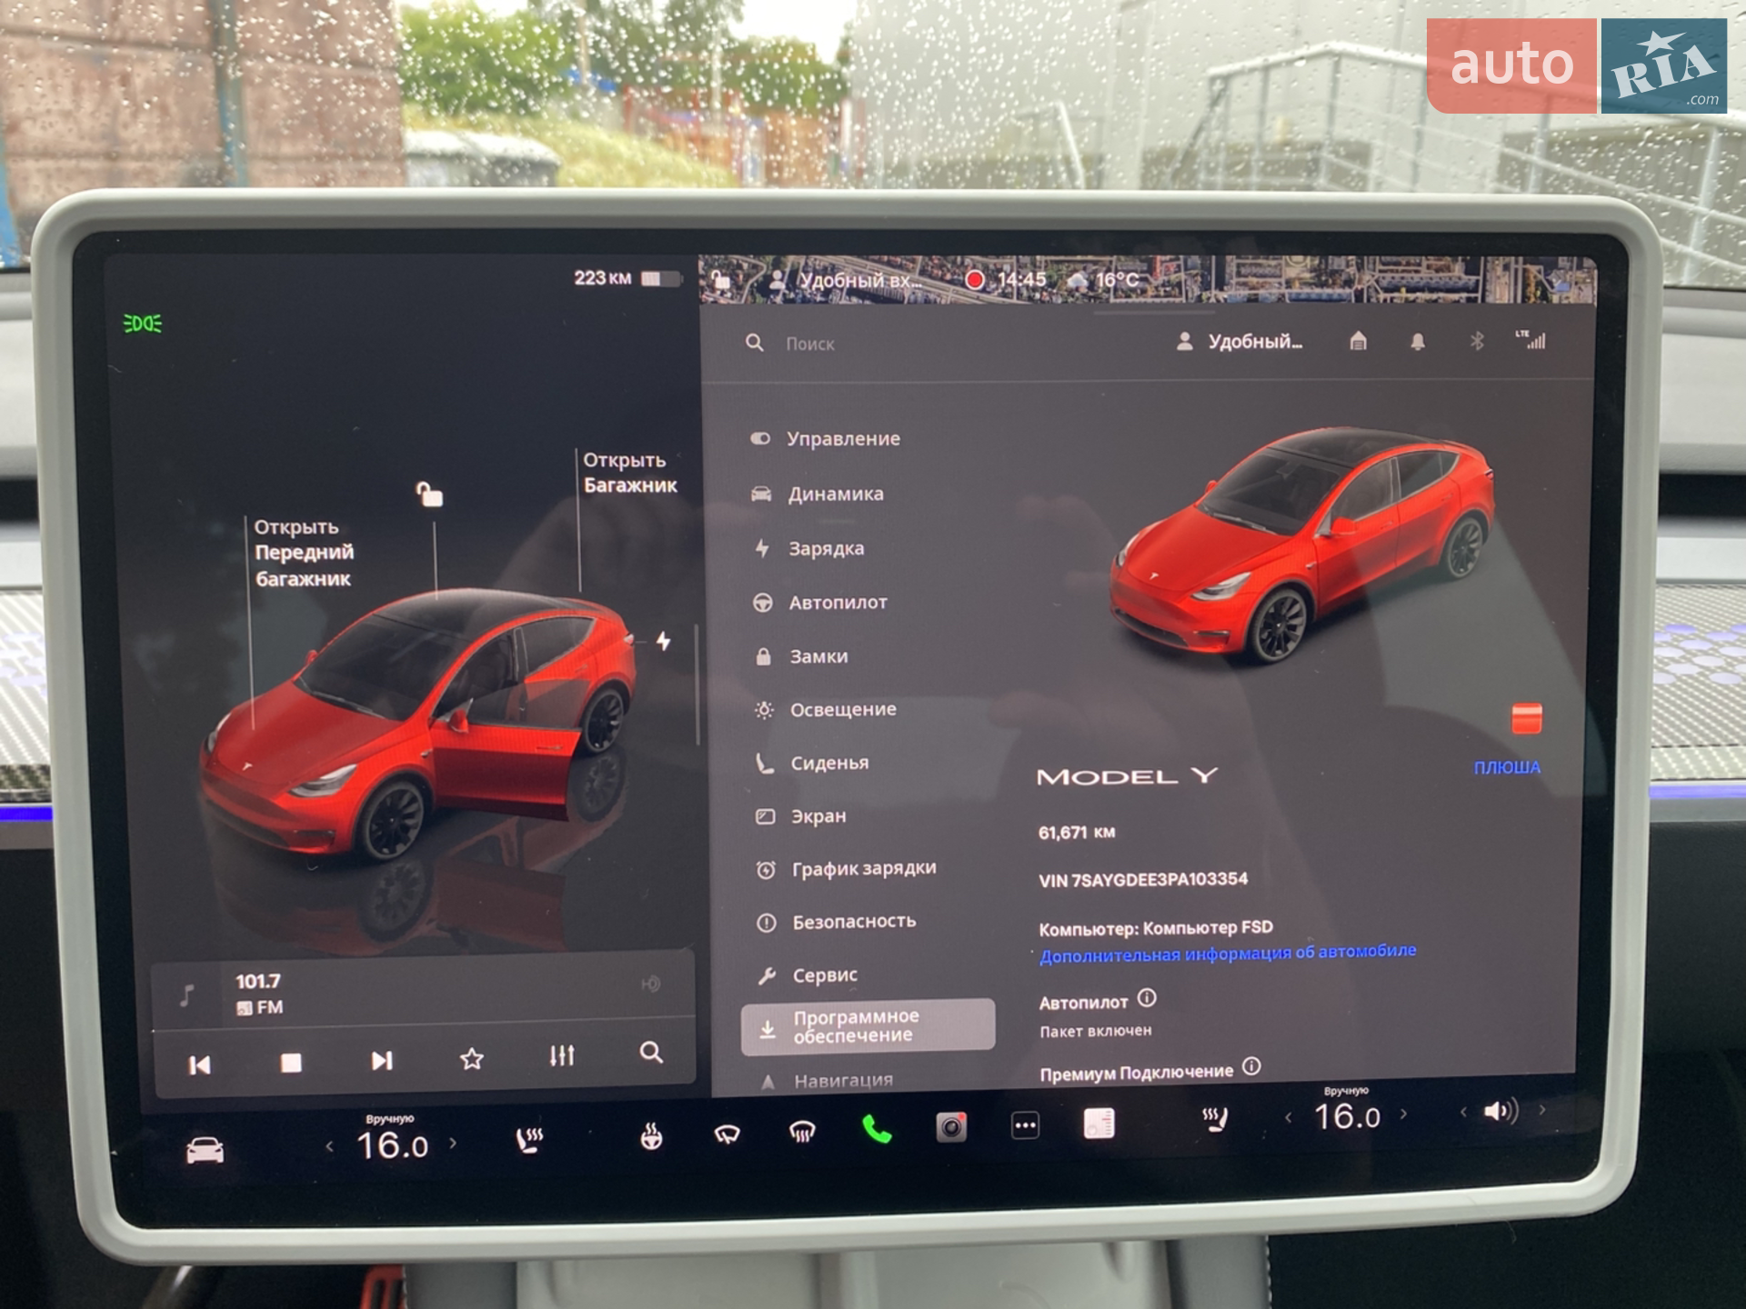Tap the charge port lightning icon
The height and width of the screenshot is (1309, 1746).
664,641
